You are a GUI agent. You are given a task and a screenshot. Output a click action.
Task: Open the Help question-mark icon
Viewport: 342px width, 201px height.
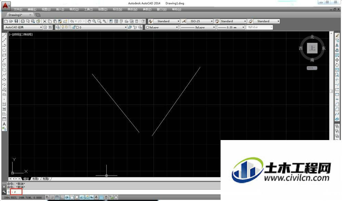(143, 21)
